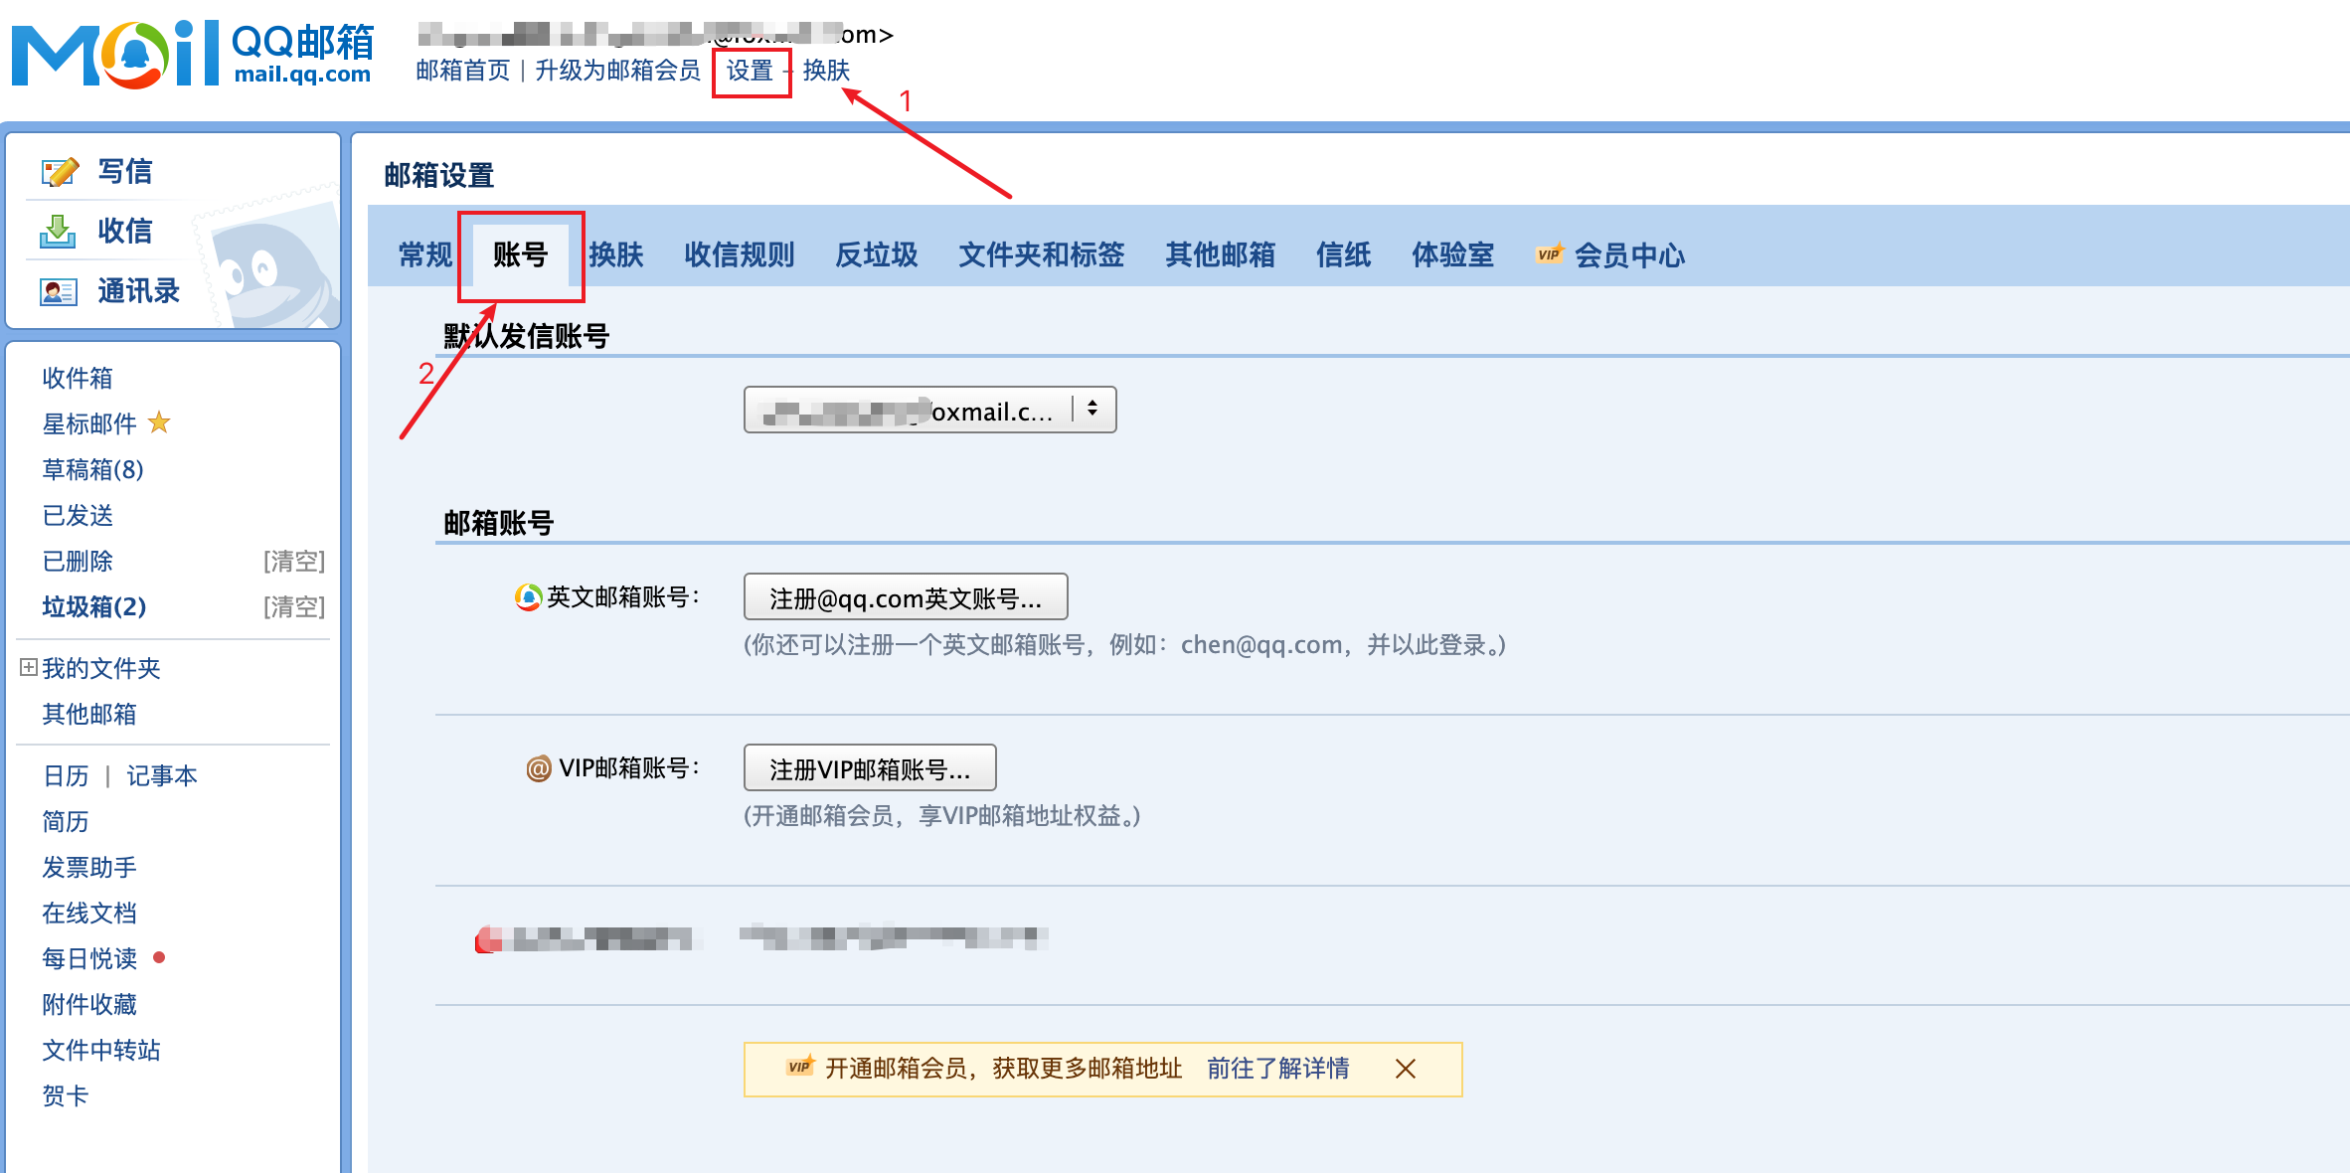
Task: Click the VIP icon beside 会员中心
Action: coord(1548,254)
